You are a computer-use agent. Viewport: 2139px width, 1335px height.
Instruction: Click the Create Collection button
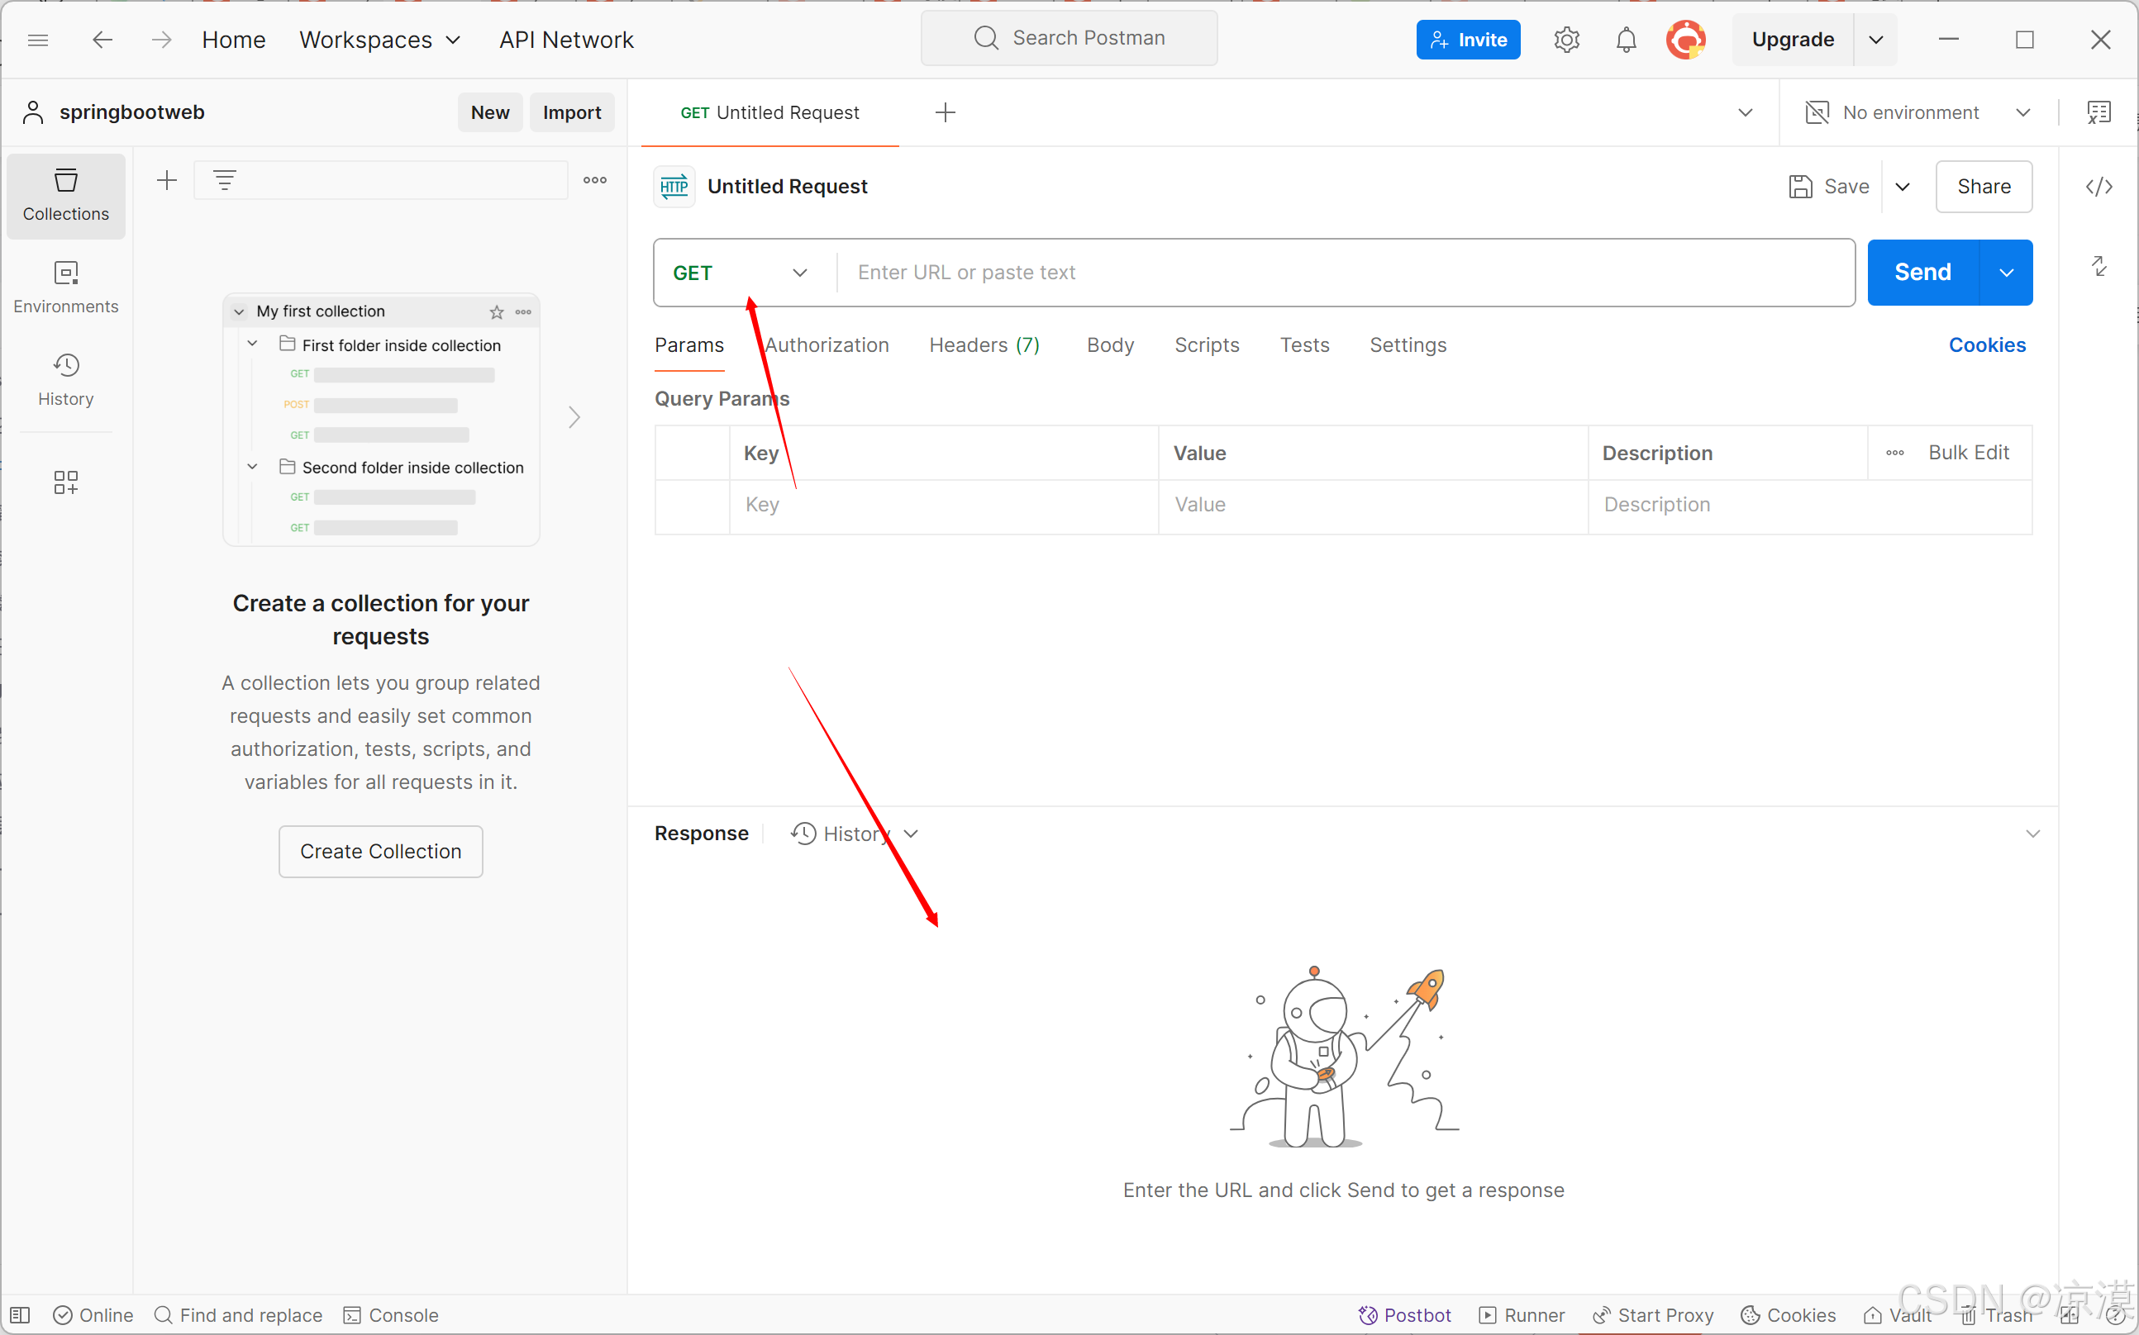pyautogui.click(x=381, y=851)
